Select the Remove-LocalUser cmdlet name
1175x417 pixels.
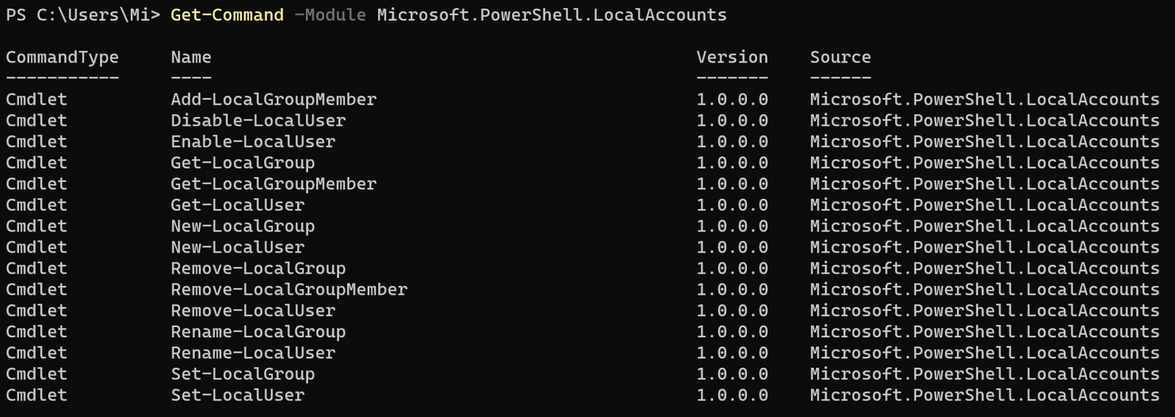[253, 311]
